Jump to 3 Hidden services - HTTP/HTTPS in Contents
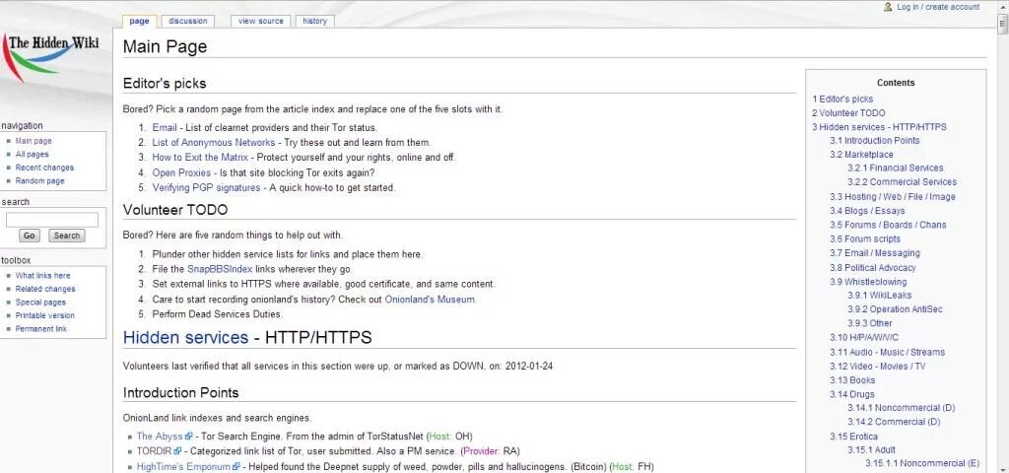Screen dimensions: 1009x473 pos(879,127)
